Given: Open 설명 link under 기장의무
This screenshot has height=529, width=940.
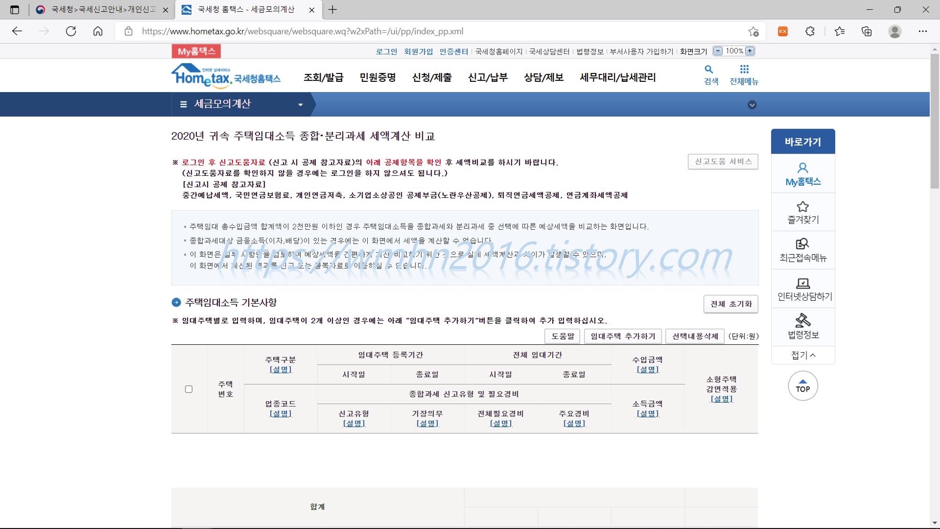Looking at the screenshot, I should (x=427, y=423).
